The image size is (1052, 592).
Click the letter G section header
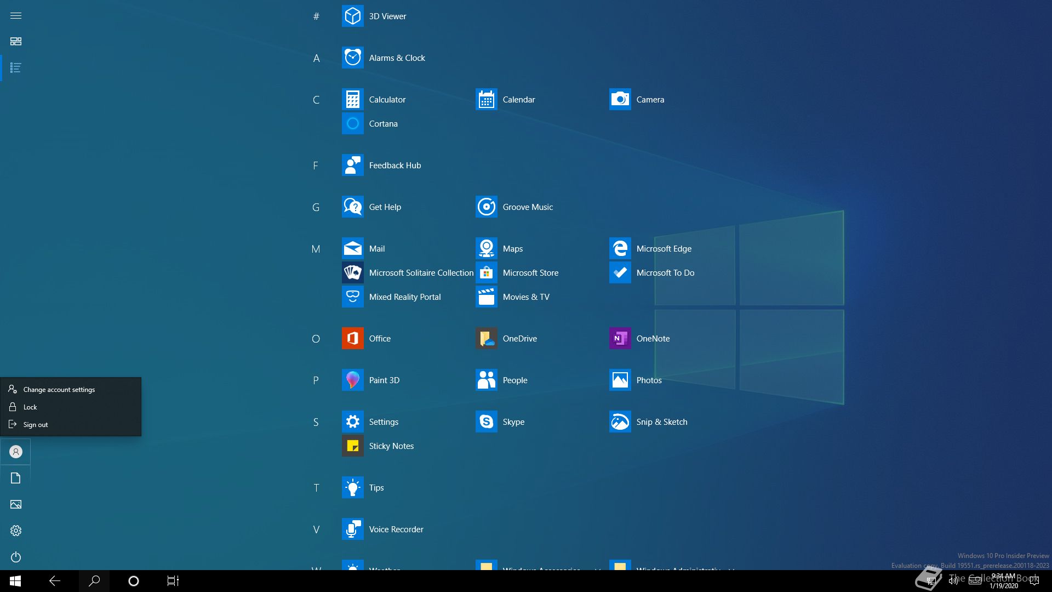(316, 207)
